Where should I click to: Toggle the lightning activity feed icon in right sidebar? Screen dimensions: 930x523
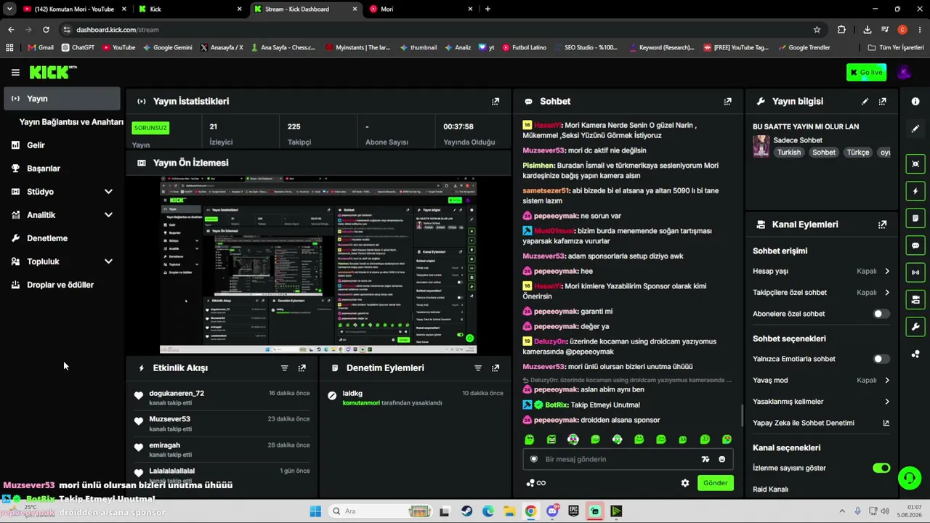(915, 191)
